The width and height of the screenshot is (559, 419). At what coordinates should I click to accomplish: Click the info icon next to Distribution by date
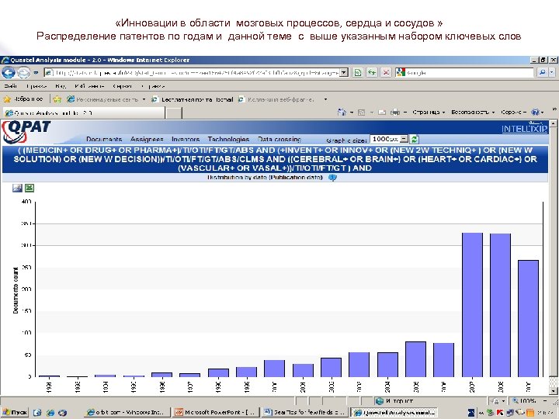tap(332, 178)
